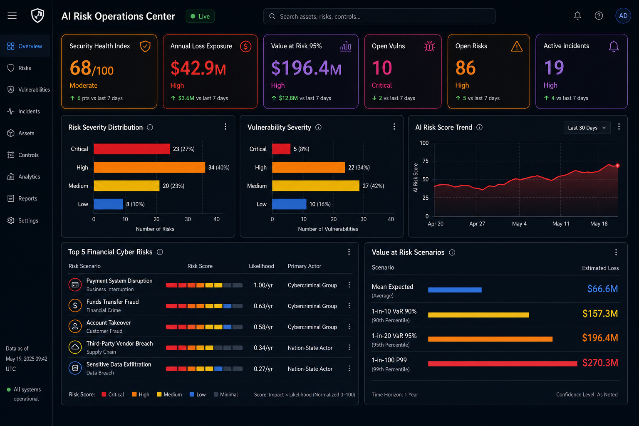Open the hamburger navigation menu
This screenshot has width=639, height=426.
point(12,16)
